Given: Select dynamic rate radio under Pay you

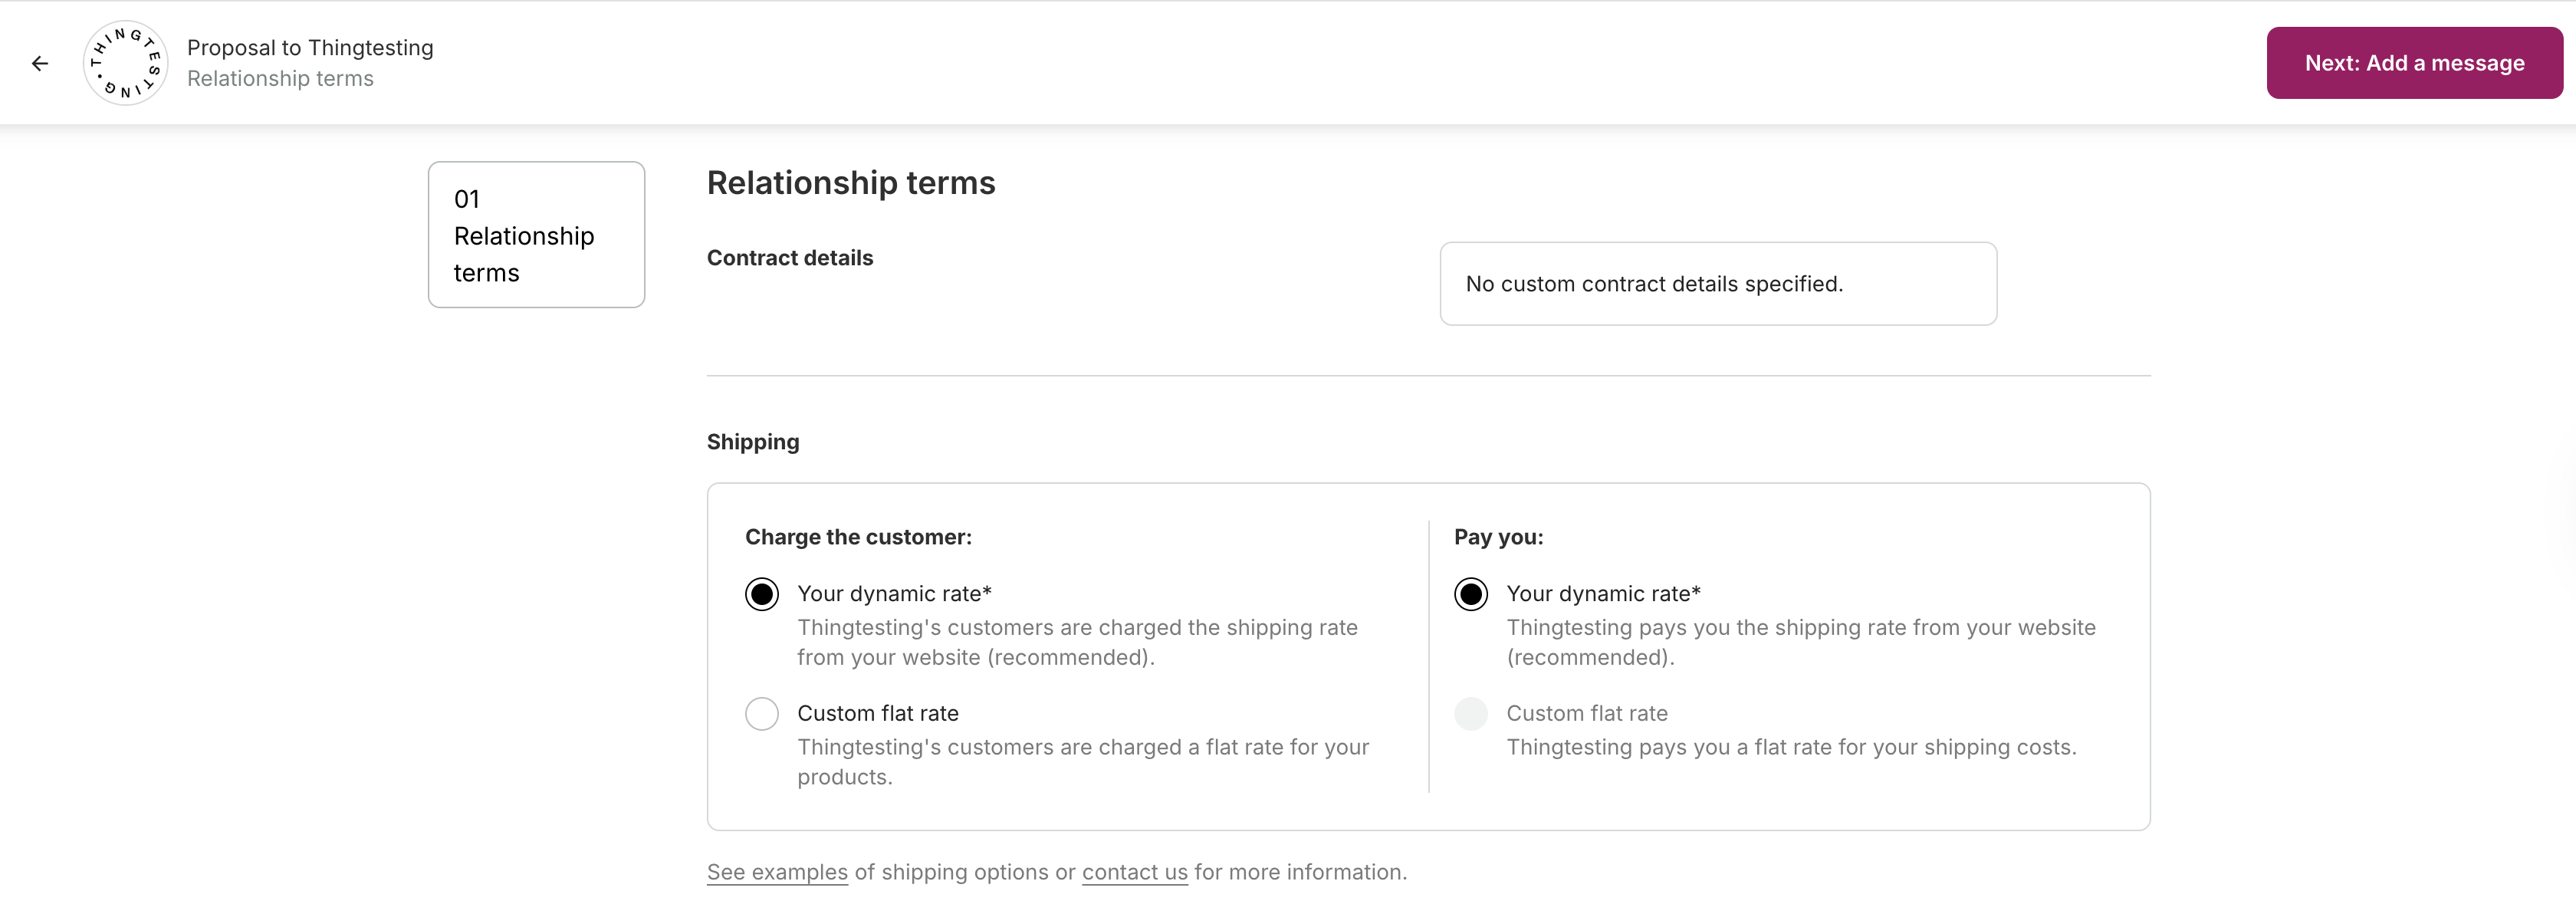Looking at the screenshot, I should click(x=1470, y=594).
